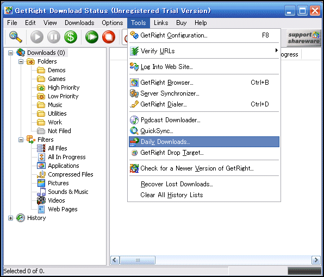Open the Links menu

161,23
